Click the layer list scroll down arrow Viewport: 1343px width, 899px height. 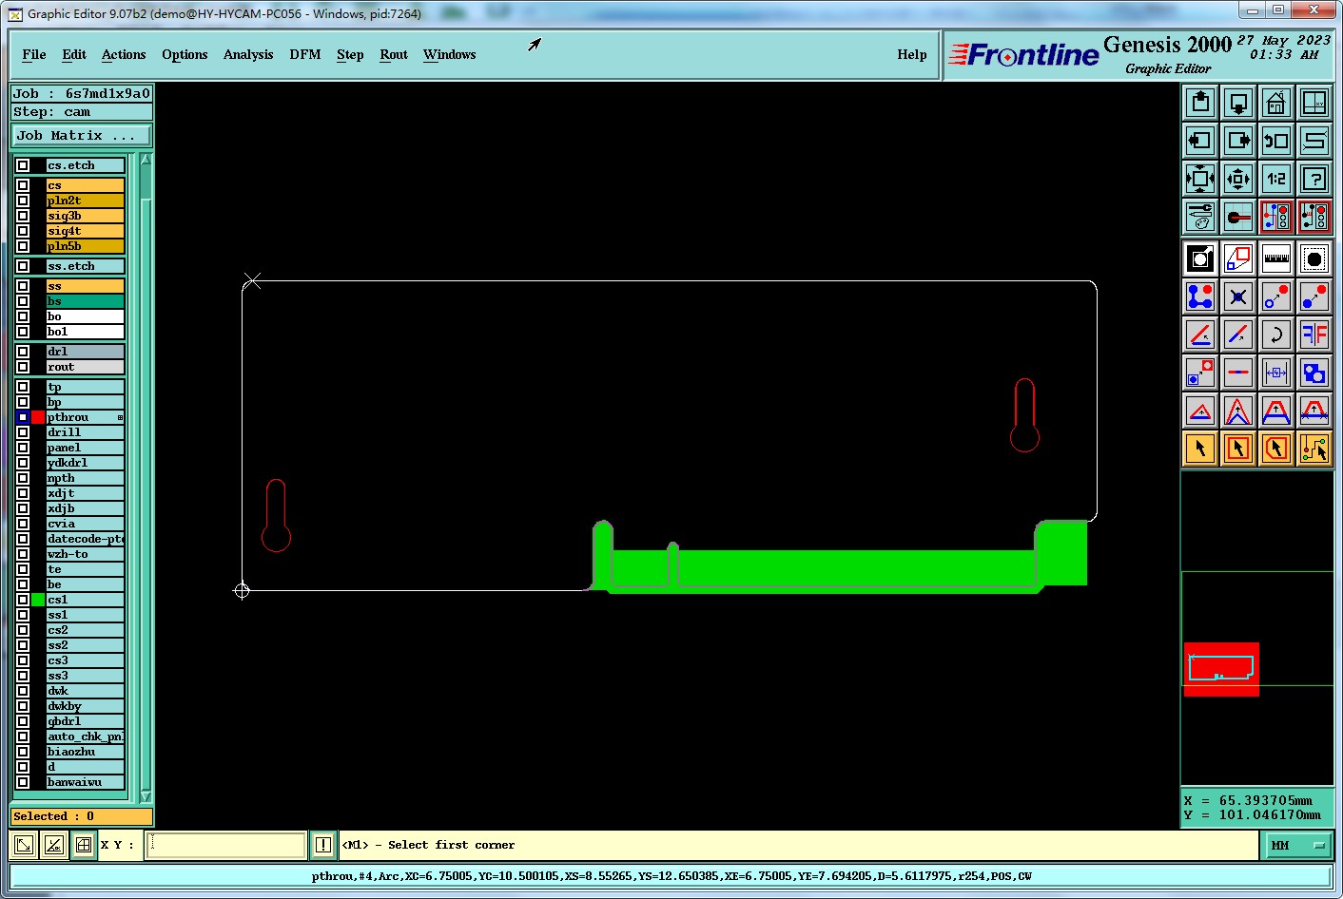coord(146,796)
